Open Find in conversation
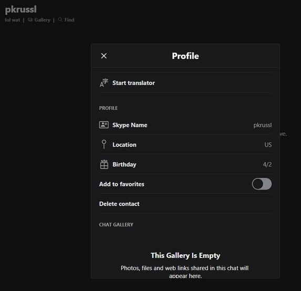Viewport: 301px width, 291px height. 69,20
